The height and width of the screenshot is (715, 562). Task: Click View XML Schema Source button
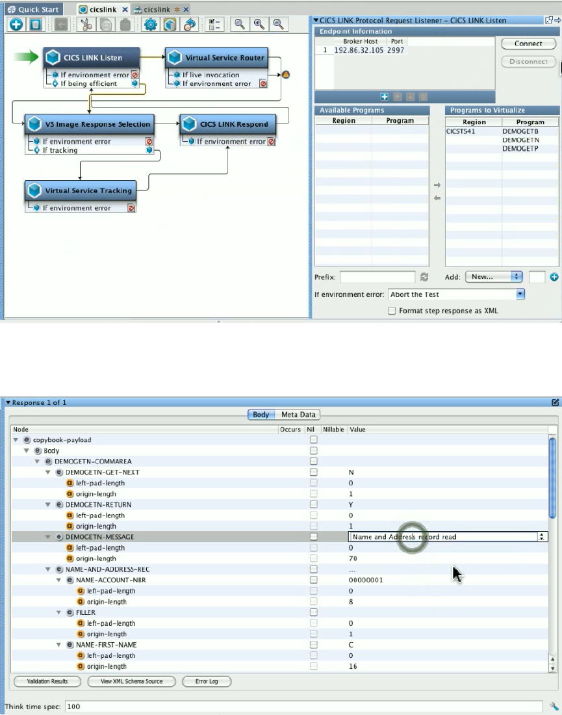point(131,681)
